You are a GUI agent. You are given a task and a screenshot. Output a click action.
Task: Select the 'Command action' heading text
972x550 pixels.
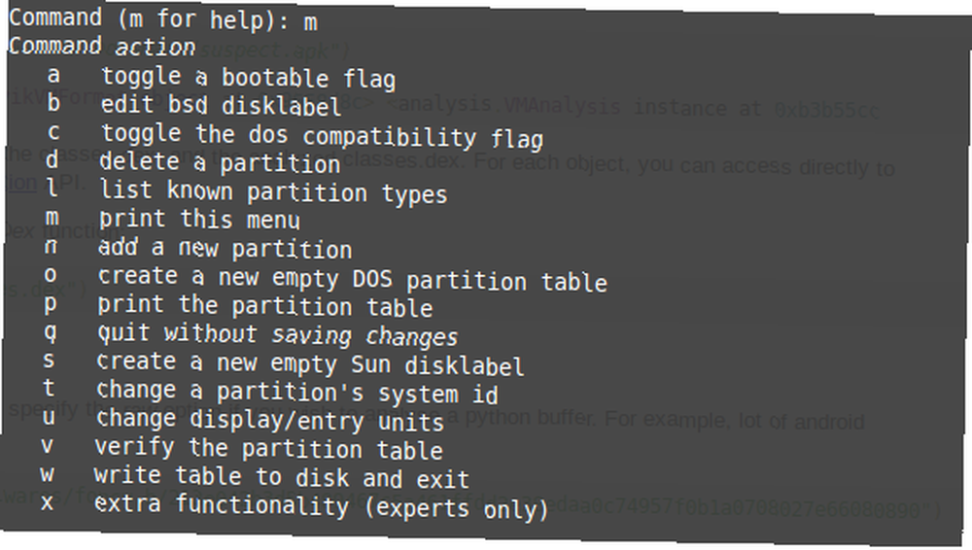(x=102, y=47)
